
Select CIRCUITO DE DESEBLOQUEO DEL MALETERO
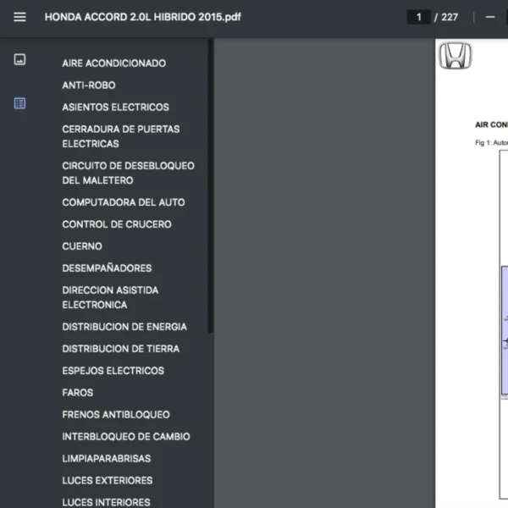pyautogui.click(x=129, y=173)
